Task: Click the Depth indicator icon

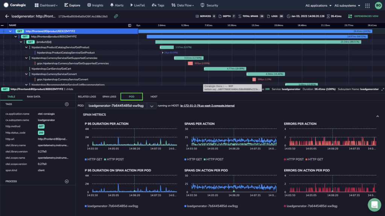Action: tap(220, 16)
